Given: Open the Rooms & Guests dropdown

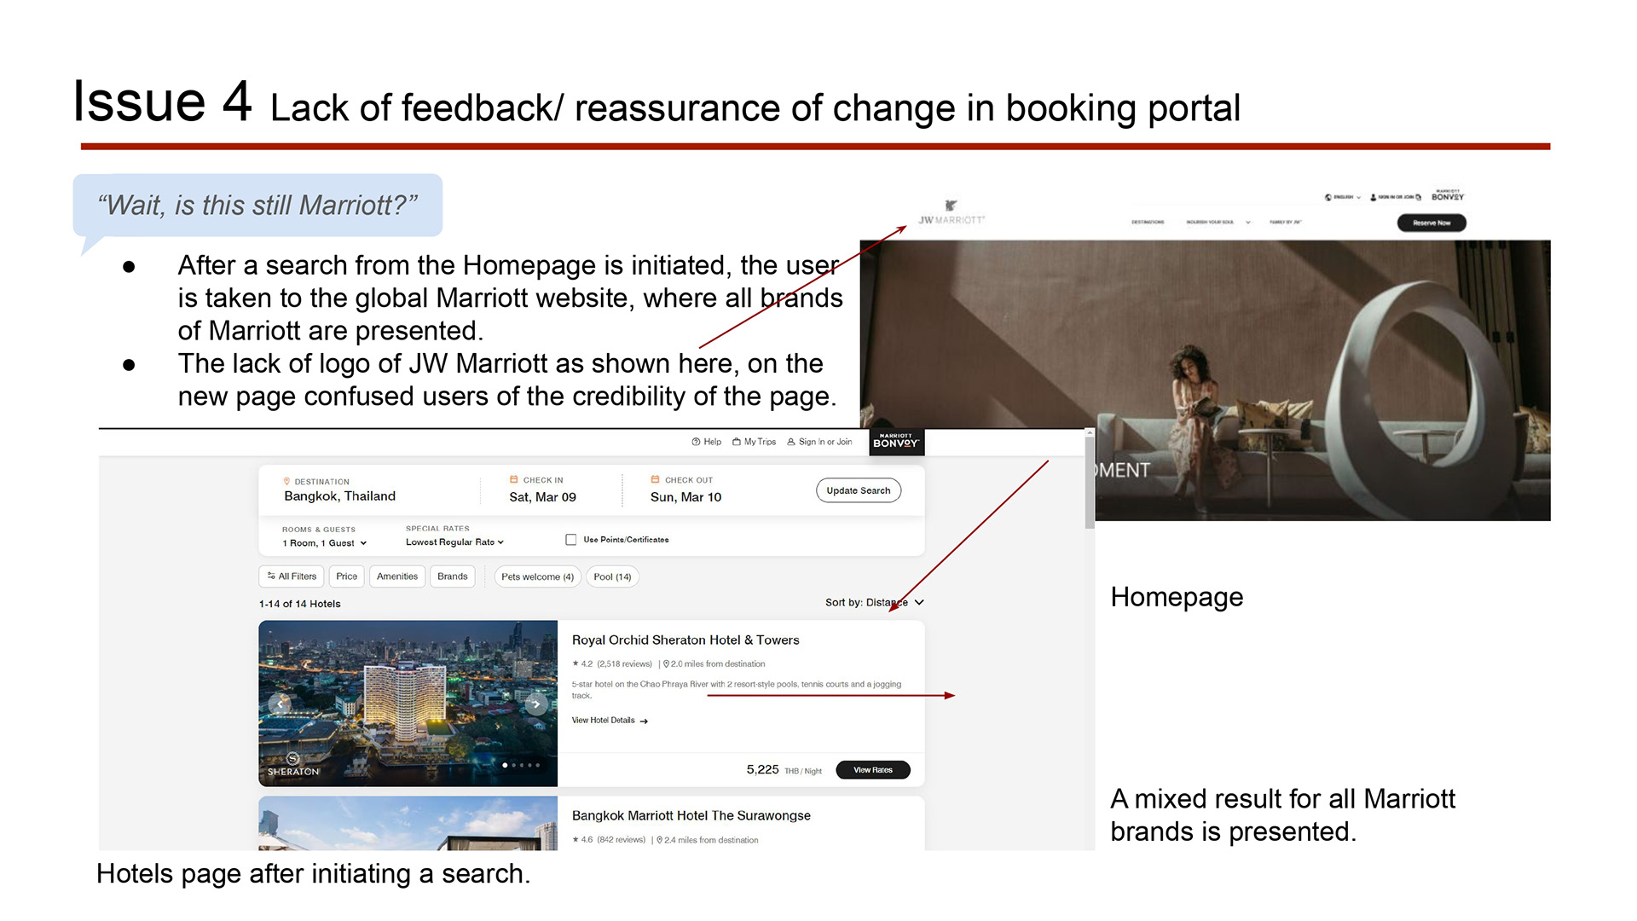Looking at the screenshot, I should pos(325,543).
